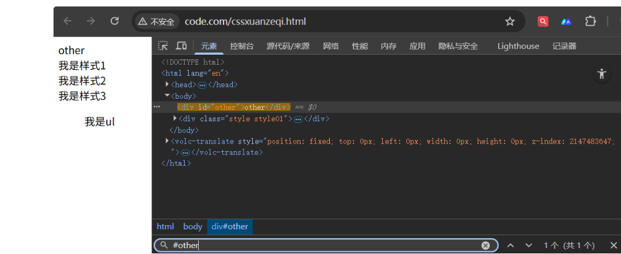Bookmark this page with star icon

tap(510, 22)
